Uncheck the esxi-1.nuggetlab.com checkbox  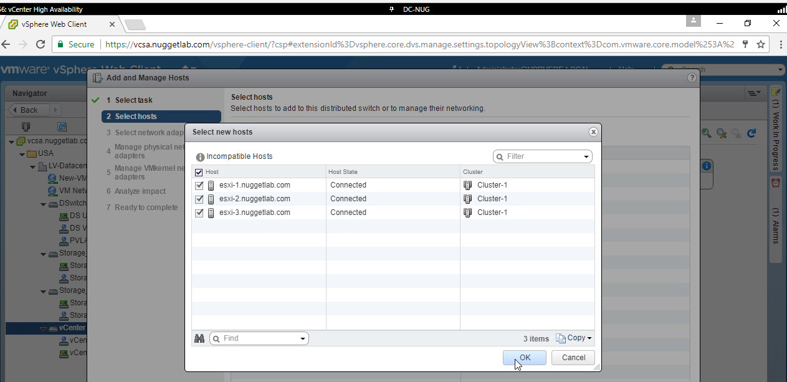(199, 185)
